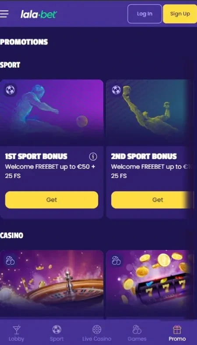Switch to Games tab

point(137,333)
